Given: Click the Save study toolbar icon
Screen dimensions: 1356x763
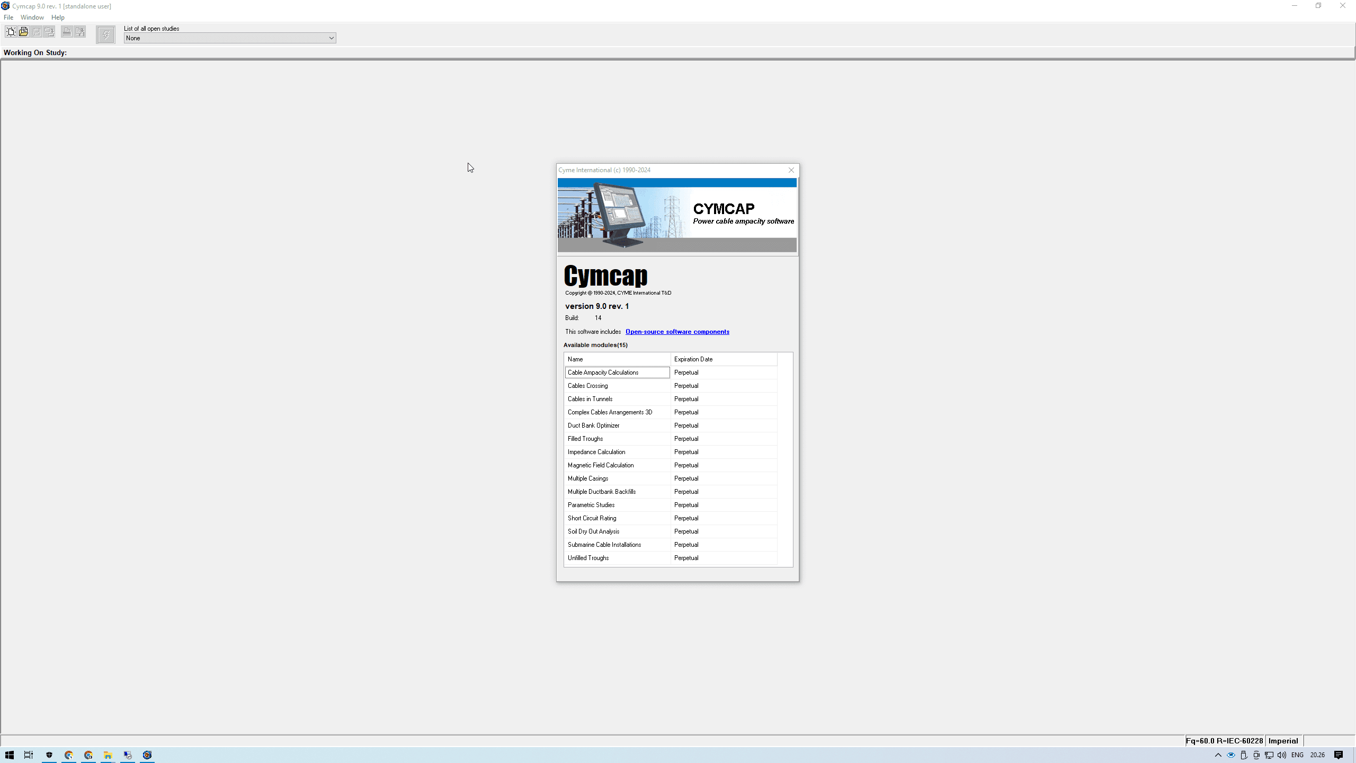Looking at the screenshot, I should click(x=36, y=31).
